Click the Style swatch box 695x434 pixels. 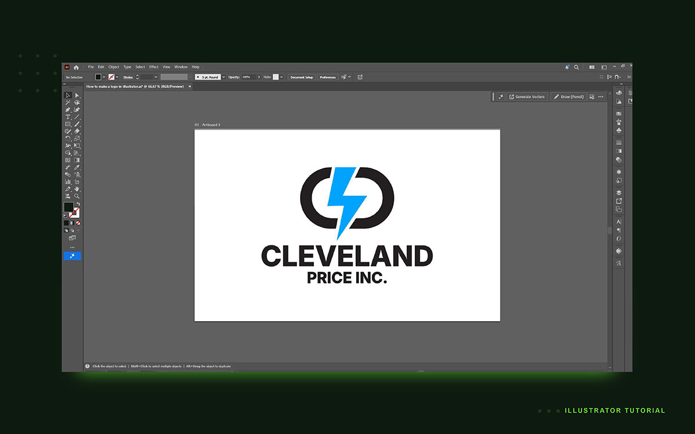tap(275, 77)
